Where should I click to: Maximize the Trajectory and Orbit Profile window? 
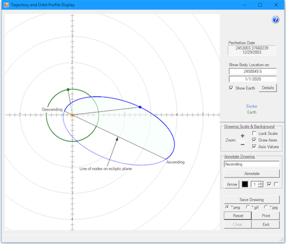[260, 5]
